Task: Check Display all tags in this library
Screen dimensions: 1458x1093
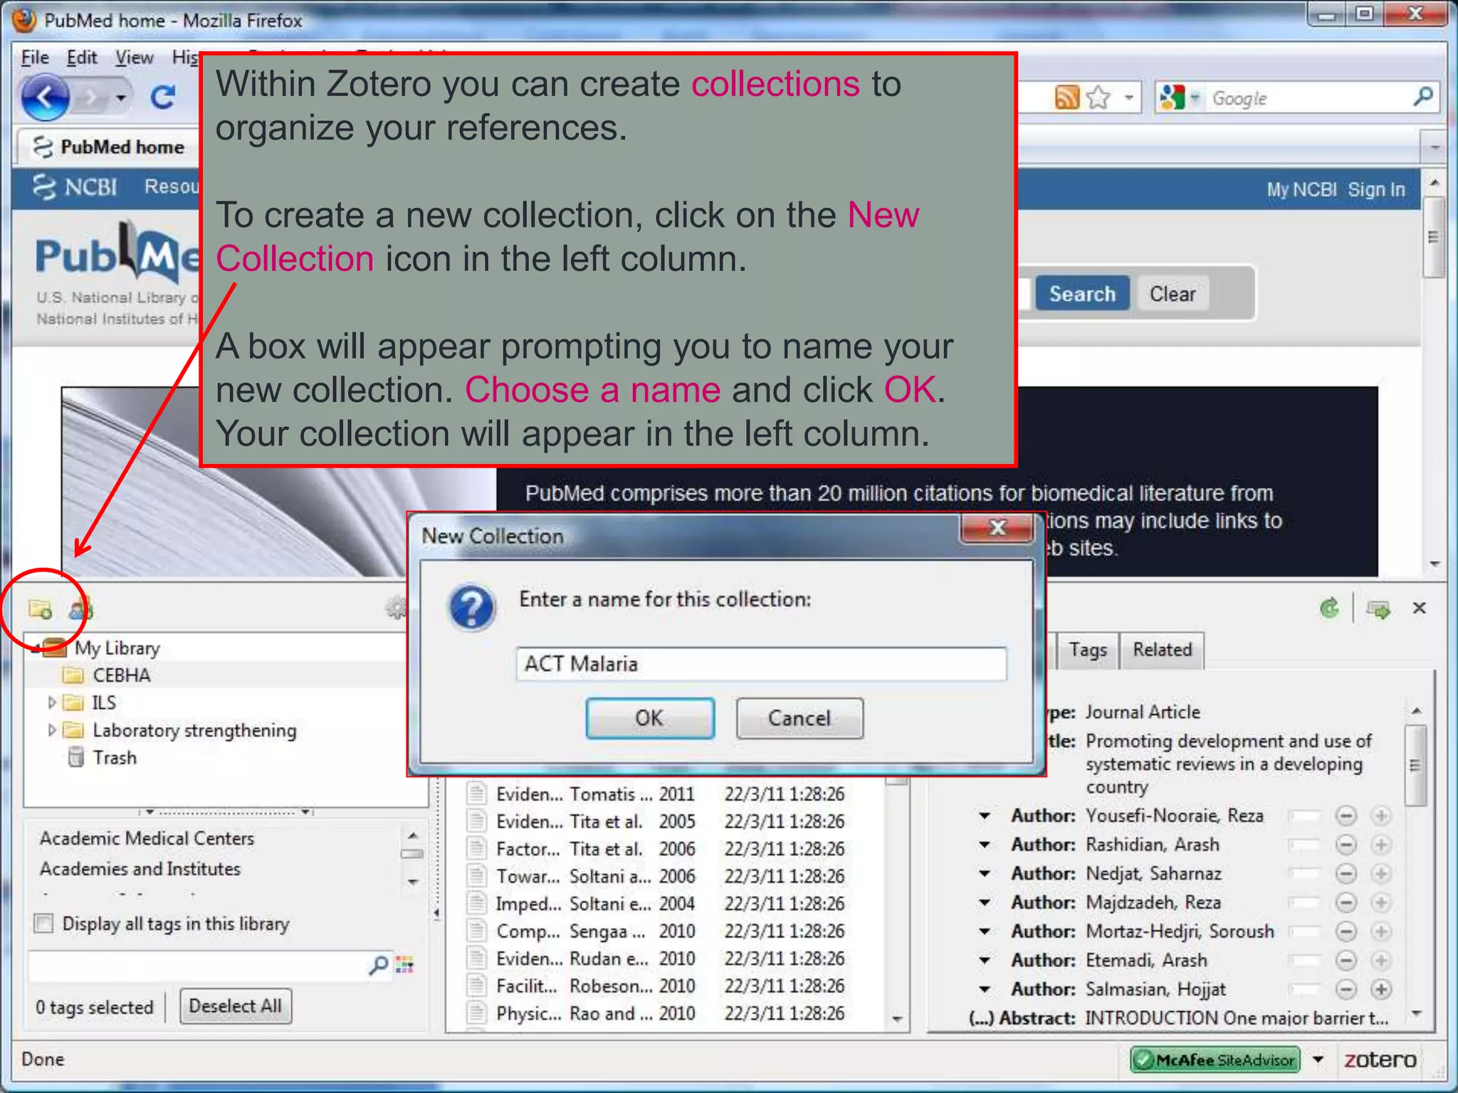Action: click(x=43, y=924)
